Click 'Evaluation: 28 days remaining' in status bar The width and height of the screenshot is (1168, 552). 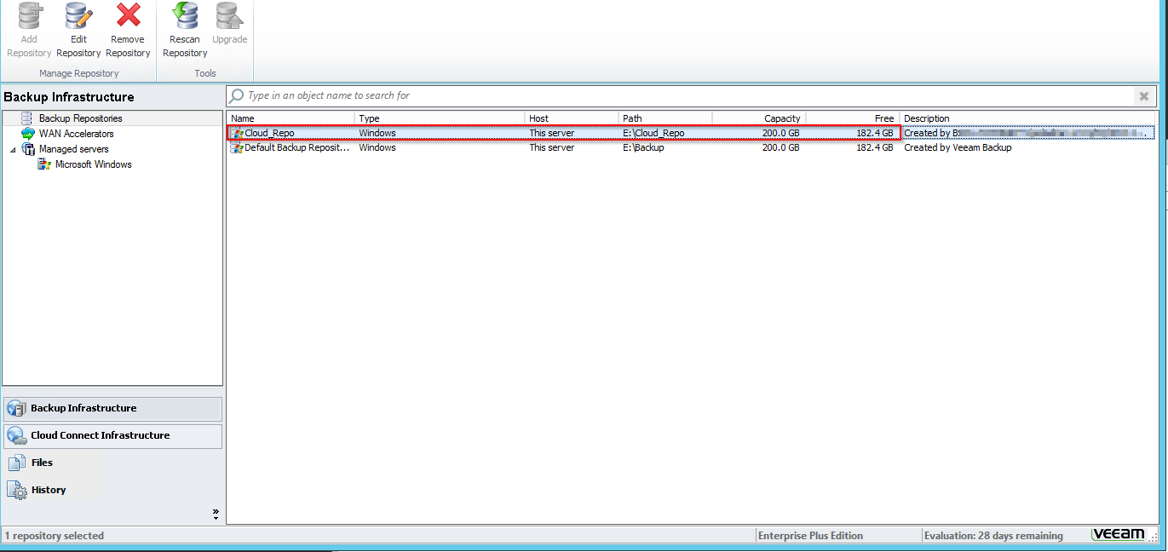994,536
